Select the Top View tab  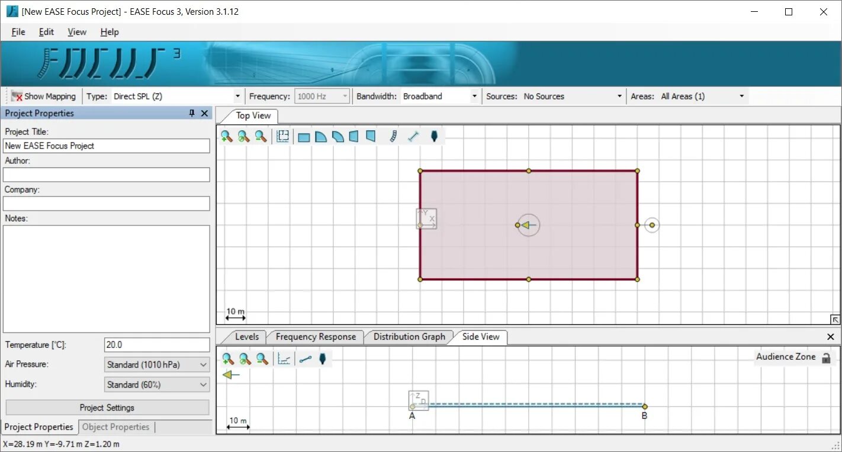[253, 115]
